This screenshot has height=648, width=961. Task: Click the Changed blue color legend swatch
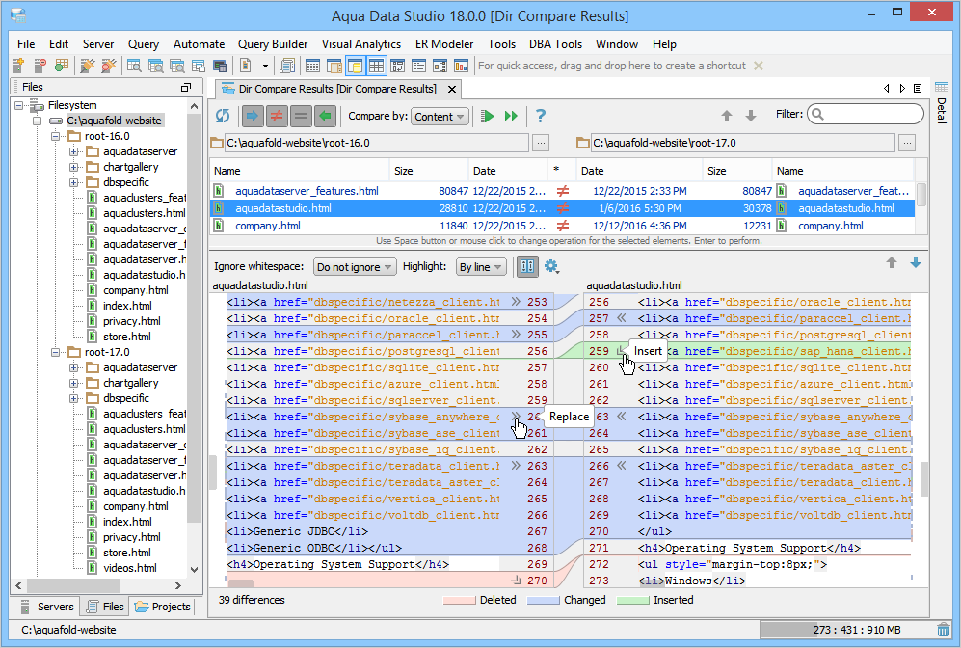pos(544,600)
